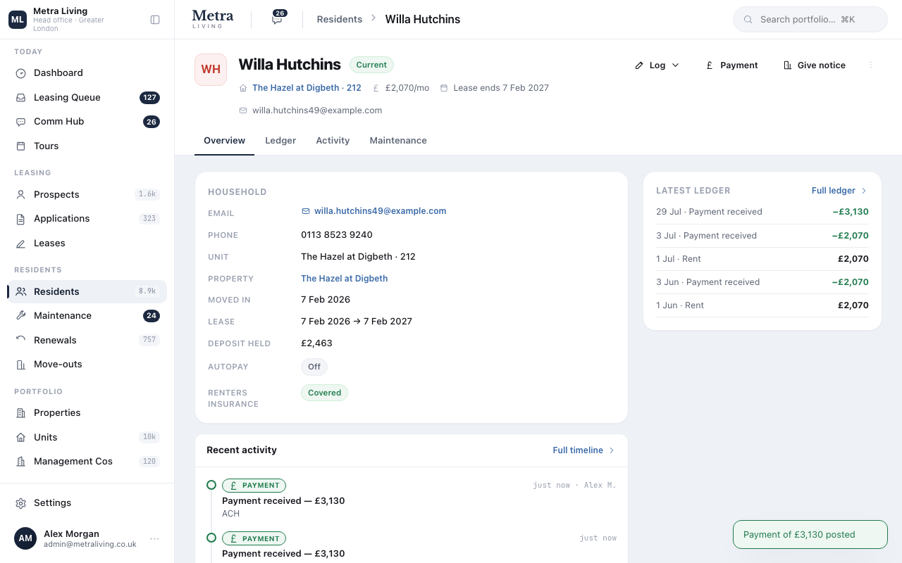Toggle the Autopay Off badge
Image resolution: width=902 pixels, height=563 pixels.
tap(314, 367)
